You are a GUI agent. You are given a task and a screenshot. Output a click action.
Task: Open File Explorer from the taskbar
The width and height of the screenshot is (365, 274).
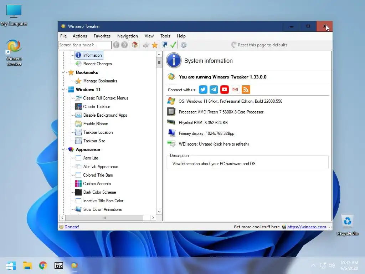pos(27,265)
